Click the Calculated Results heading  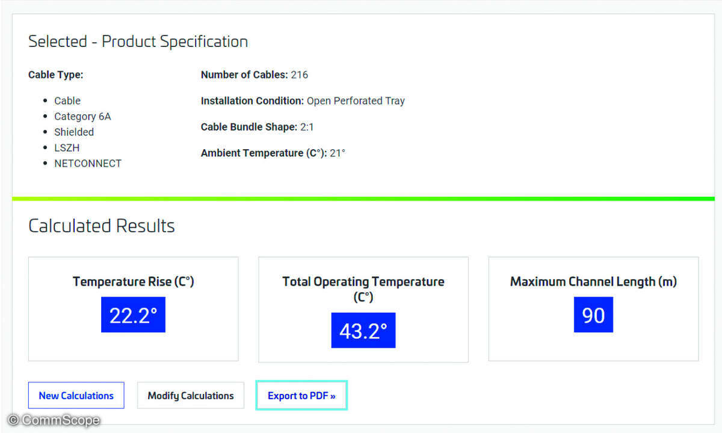(102, 226)
